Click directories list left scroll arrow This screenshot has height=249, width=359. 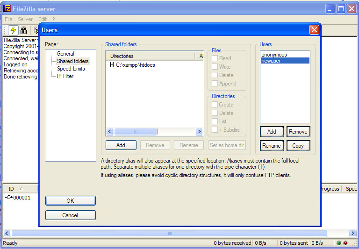tap(110, 131)
